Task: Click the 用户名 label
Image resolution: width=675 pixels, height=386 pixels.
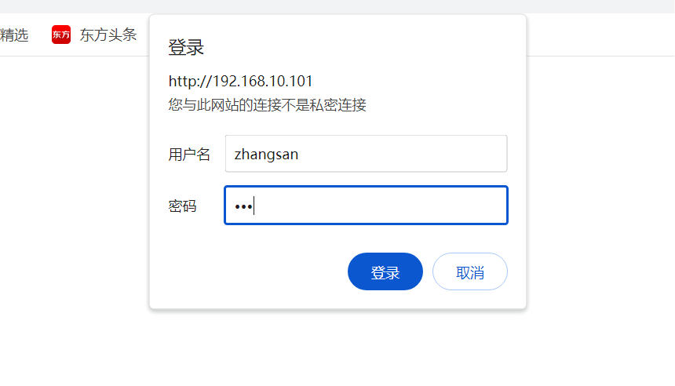Action: click(189, 154)
